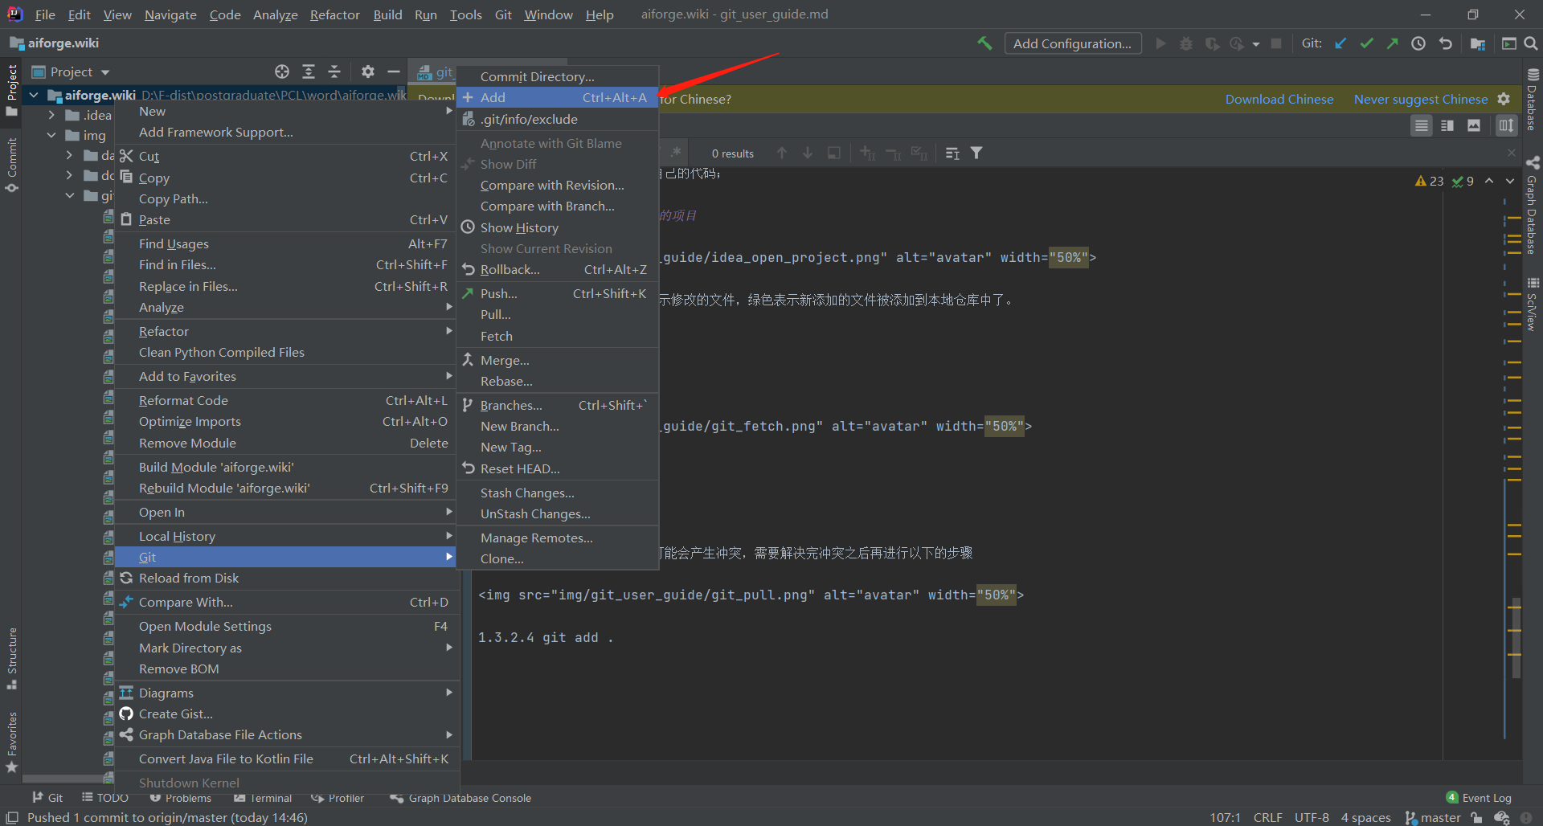Click the Git rollback toolbar icon

(x=1445, y=43)
